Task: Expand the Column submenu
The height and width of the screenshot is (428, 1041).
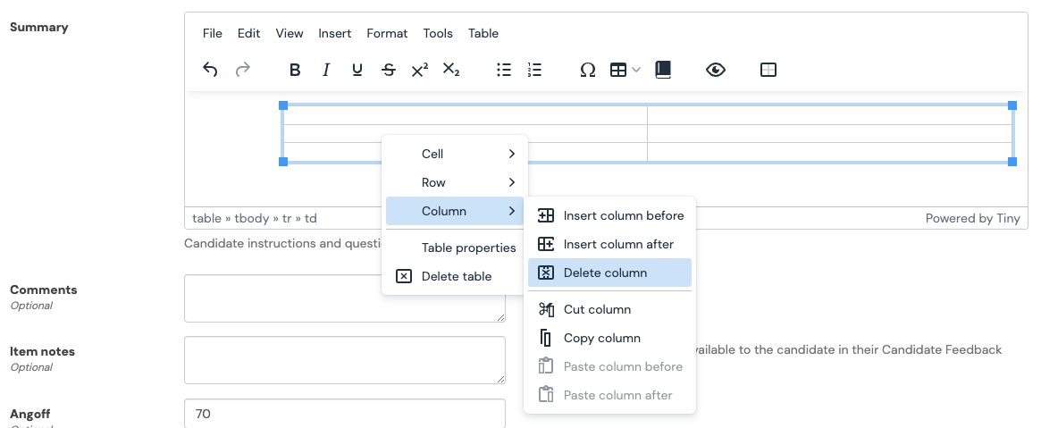Action: [455, 211]
